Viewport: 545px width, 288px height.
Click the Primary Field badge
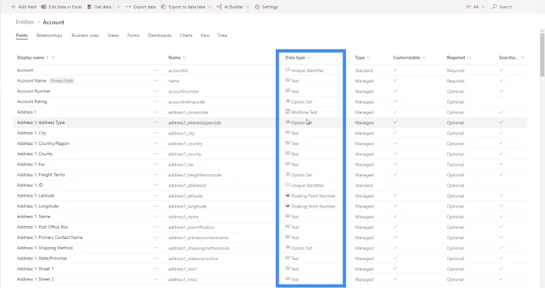click(x=61, y=80)
